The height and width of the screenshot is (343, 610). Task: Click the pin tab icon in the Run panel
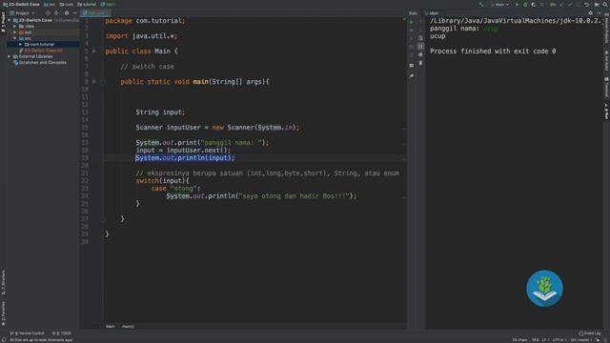pos(412,76)
